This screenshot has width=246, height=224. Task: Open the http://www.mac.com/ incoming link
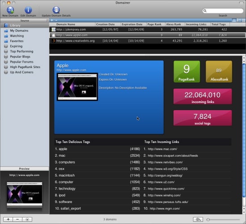pos(162,149)
